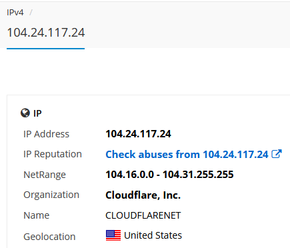Click the IPv4 breadcrumb link
Screen dimensions: 290x248
point(15,13)
